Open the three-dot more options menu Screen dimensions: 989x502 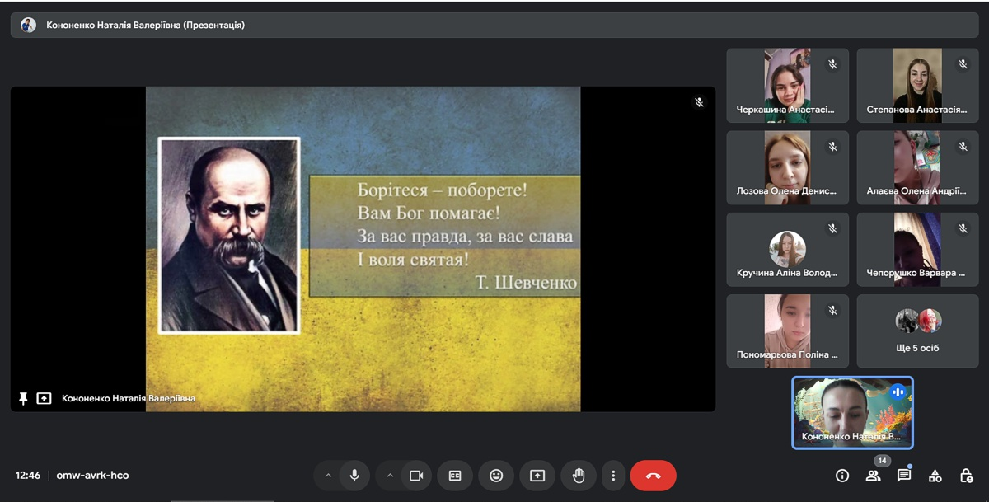(x=613, y=476)
